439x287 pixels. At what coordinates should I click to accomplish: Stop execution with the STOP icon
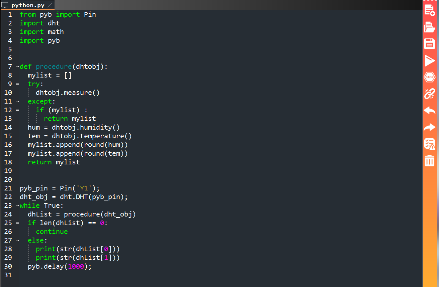[x=430, y=77]
